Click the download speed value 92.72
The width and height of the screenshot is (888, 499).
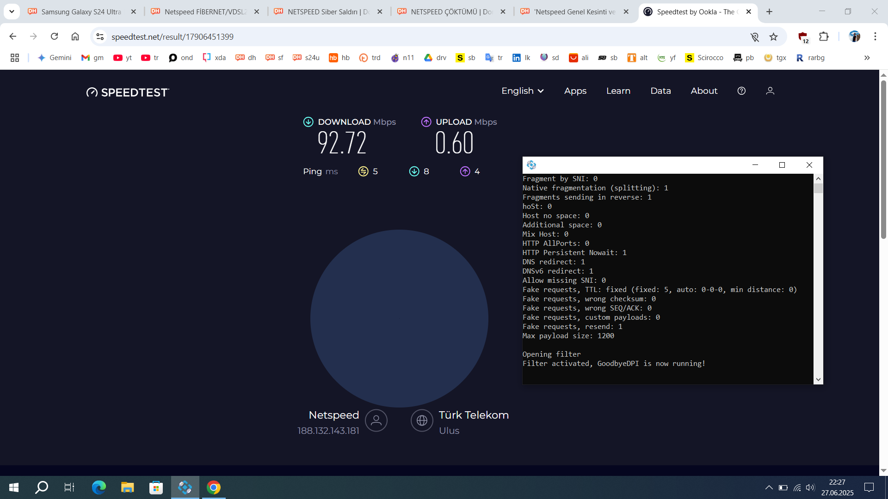click(342, 143)
